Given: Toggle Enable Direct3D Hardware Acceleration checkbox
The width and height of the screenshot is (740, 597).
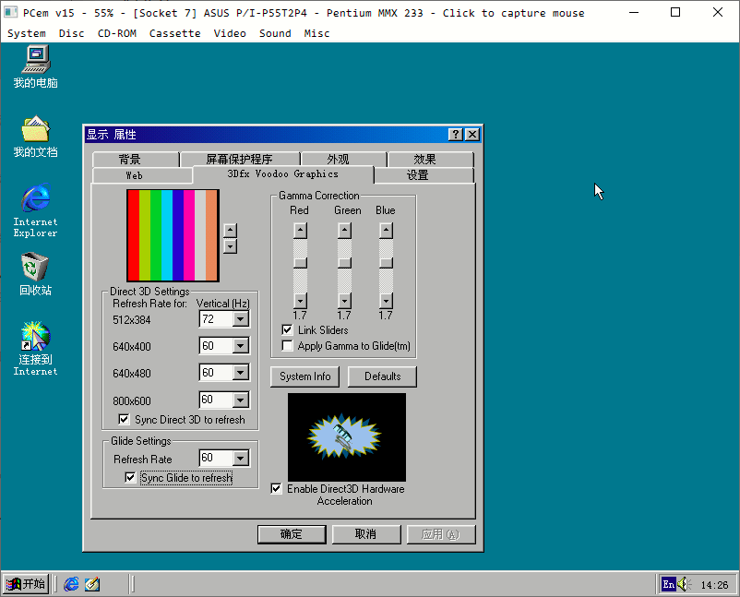Looking at the screenshot, I should [276, 488].
